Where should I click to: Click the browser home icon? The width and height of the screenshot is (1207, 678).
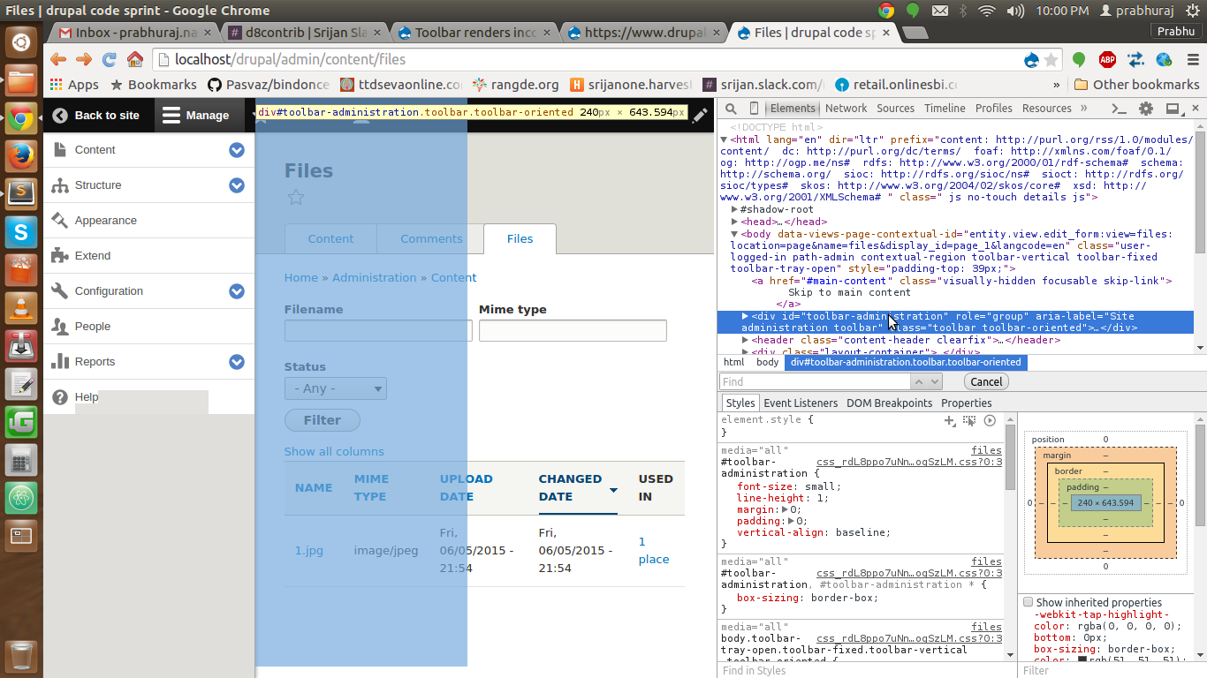point(135,60)
